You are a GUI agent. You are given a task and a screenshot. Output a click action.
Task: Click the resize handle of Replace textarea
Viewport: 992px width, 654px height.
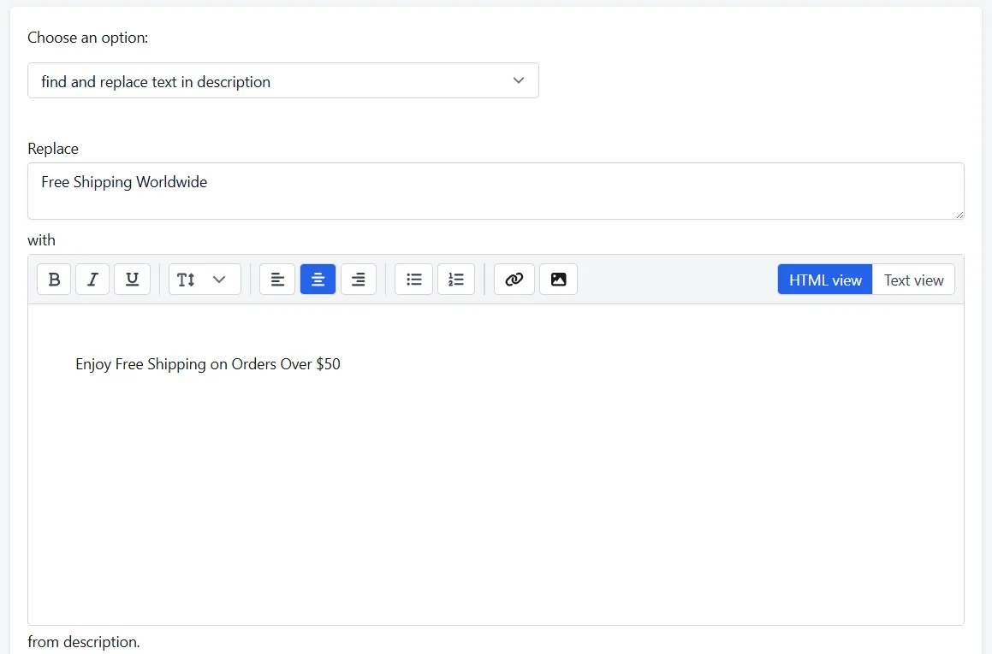point(959,215)
